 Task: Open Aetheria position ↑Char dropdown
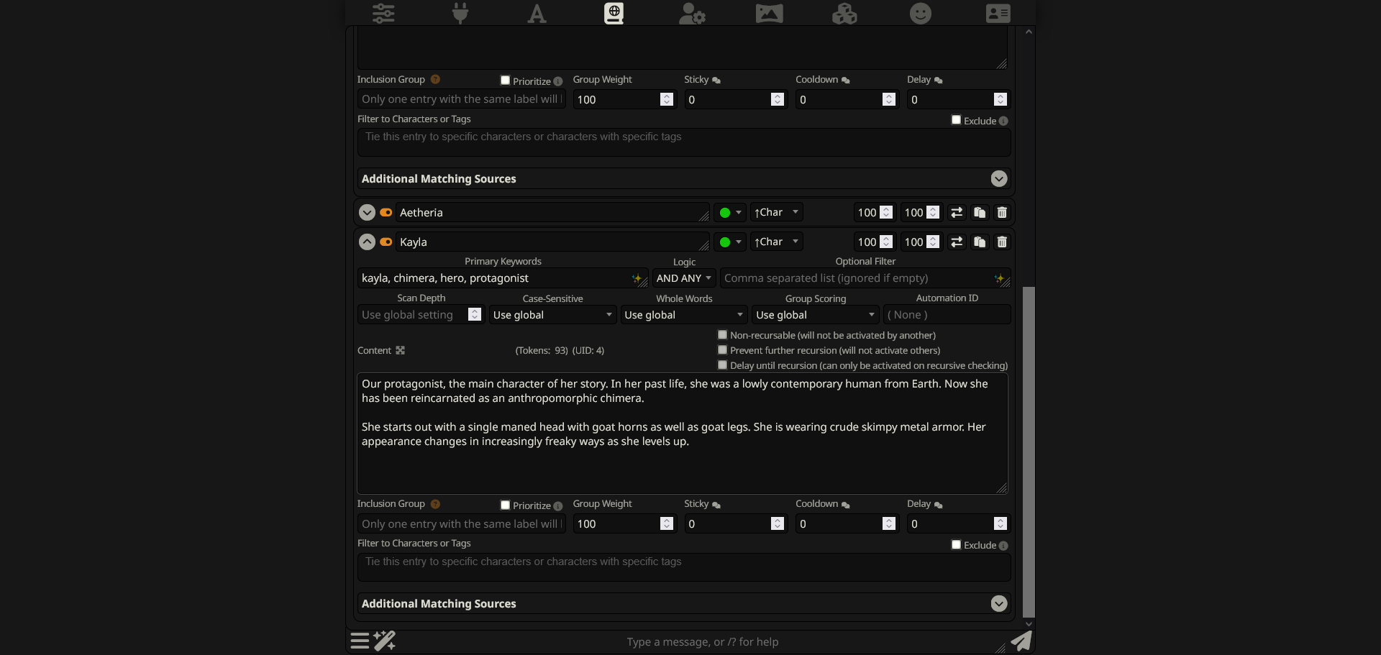click(x=777, y=212)
